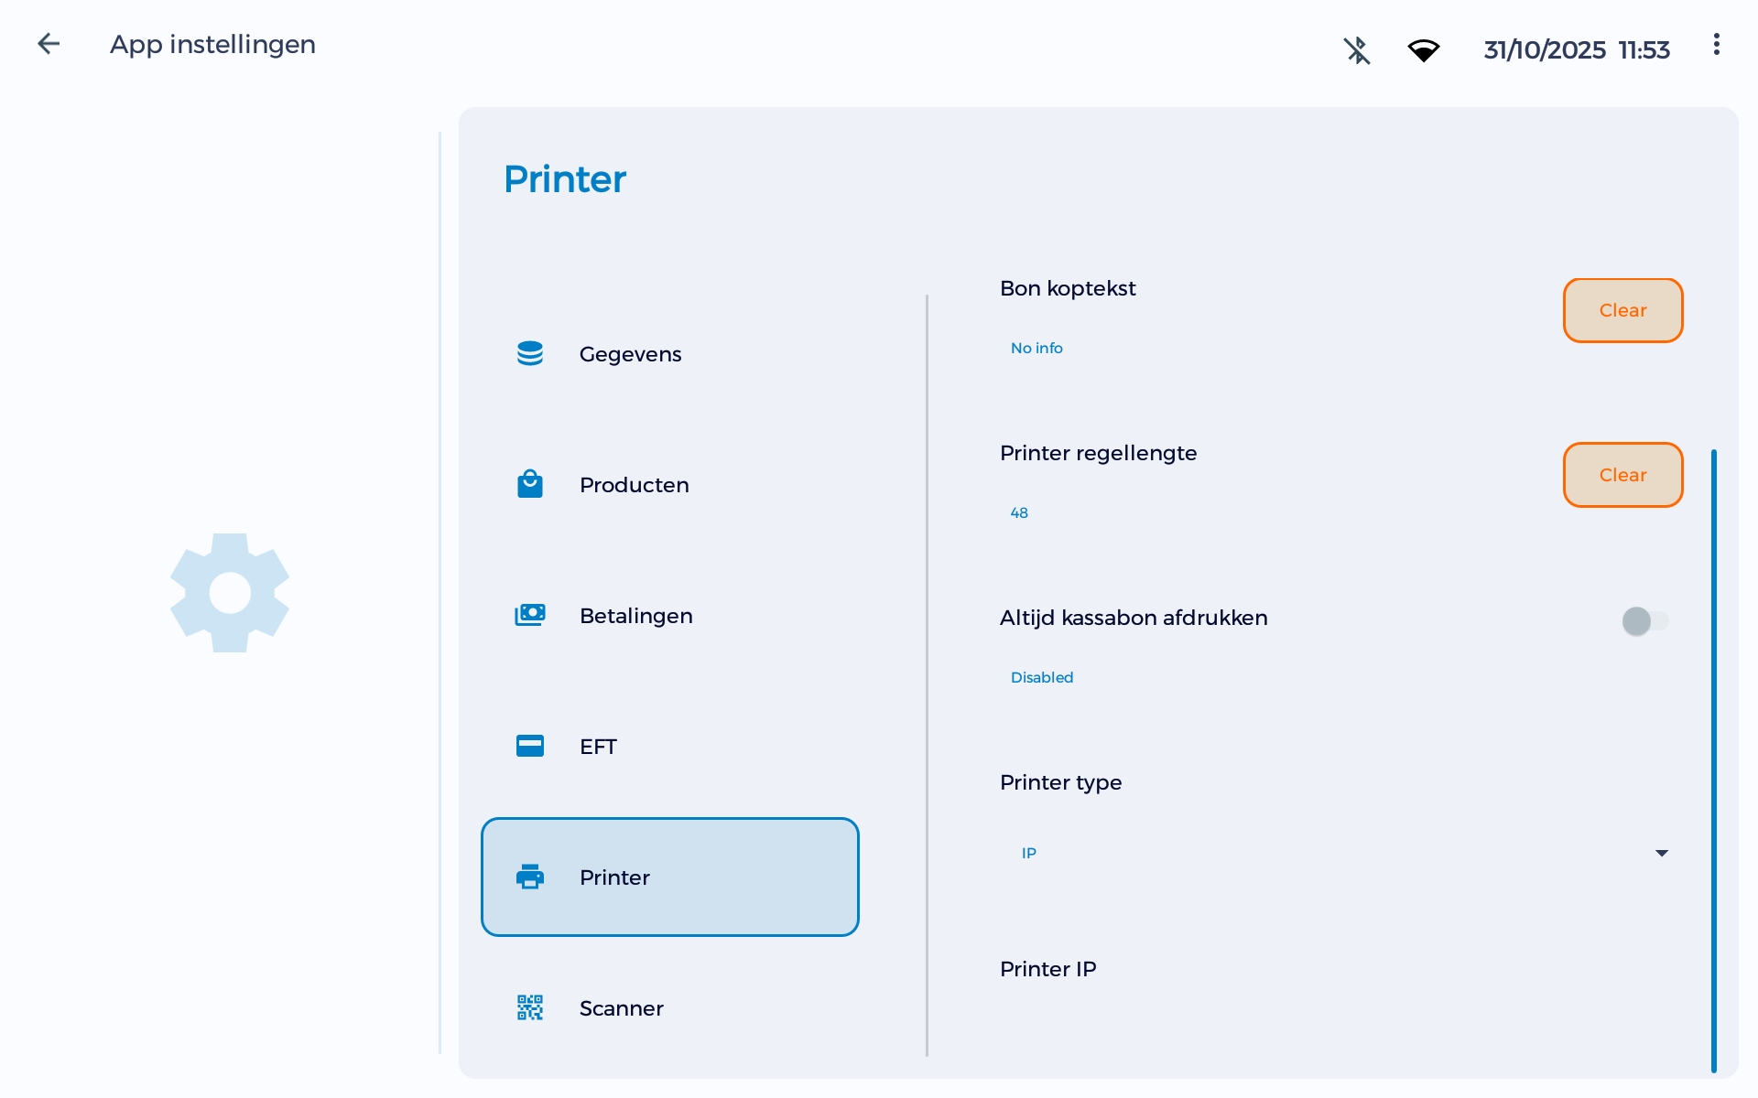Clear the Bon koptekst value
Image resolution: width=1758 pixels, height=1098 pixels.
[1622, 310]
